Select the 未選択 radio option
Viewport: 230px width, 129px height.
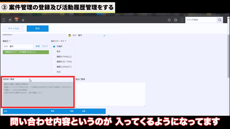pos(54,46)
